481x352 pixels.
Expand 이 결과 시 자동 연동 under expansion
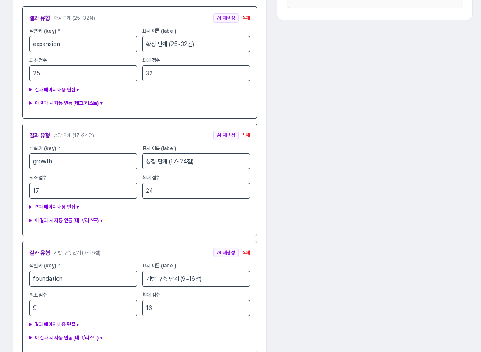pos(66,103)
